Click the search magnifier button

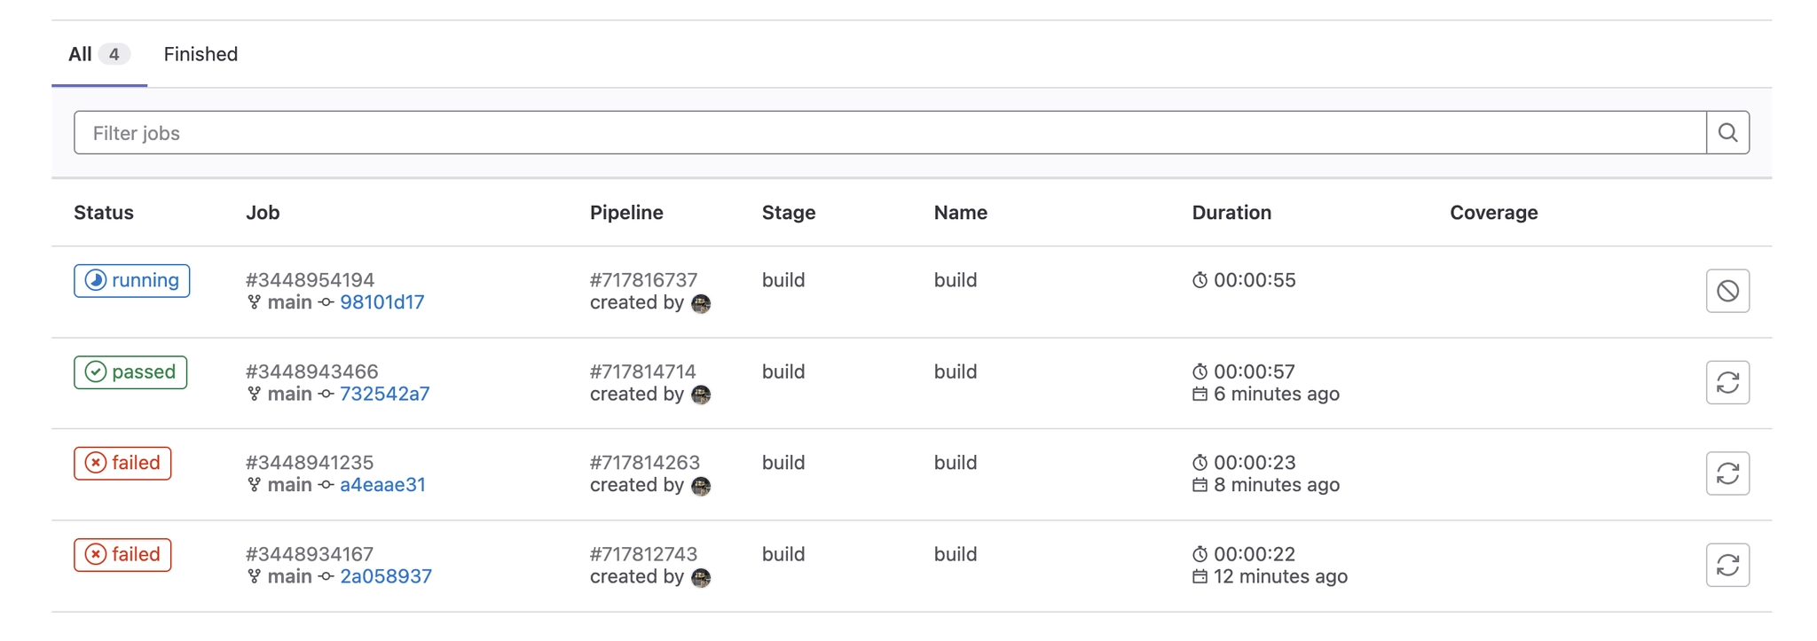coord(1727,133)
